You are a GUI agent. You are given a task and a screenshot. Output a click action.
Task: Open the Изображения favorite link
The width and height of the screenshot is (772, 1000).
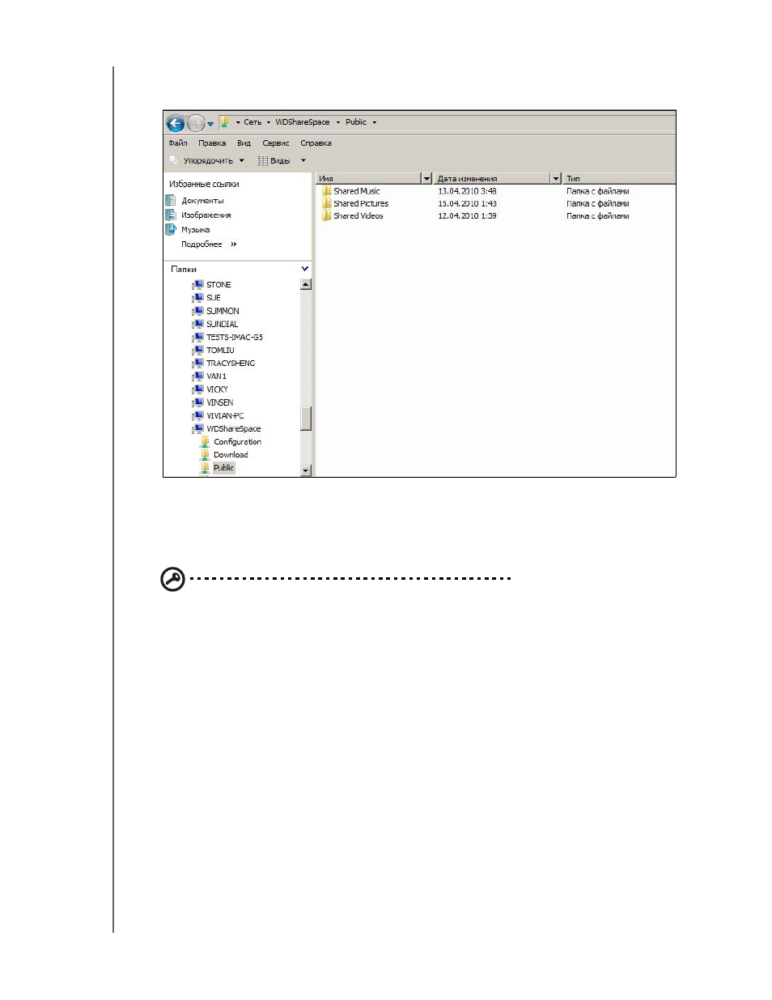206,215
